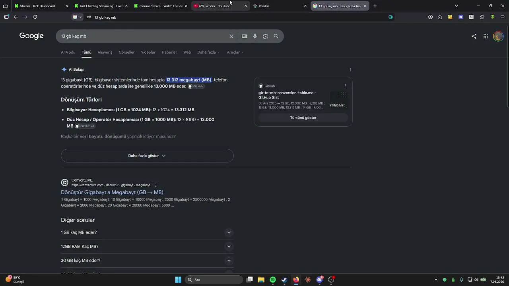
Task: Open the Google account avatar
Action: coord(498,37)
